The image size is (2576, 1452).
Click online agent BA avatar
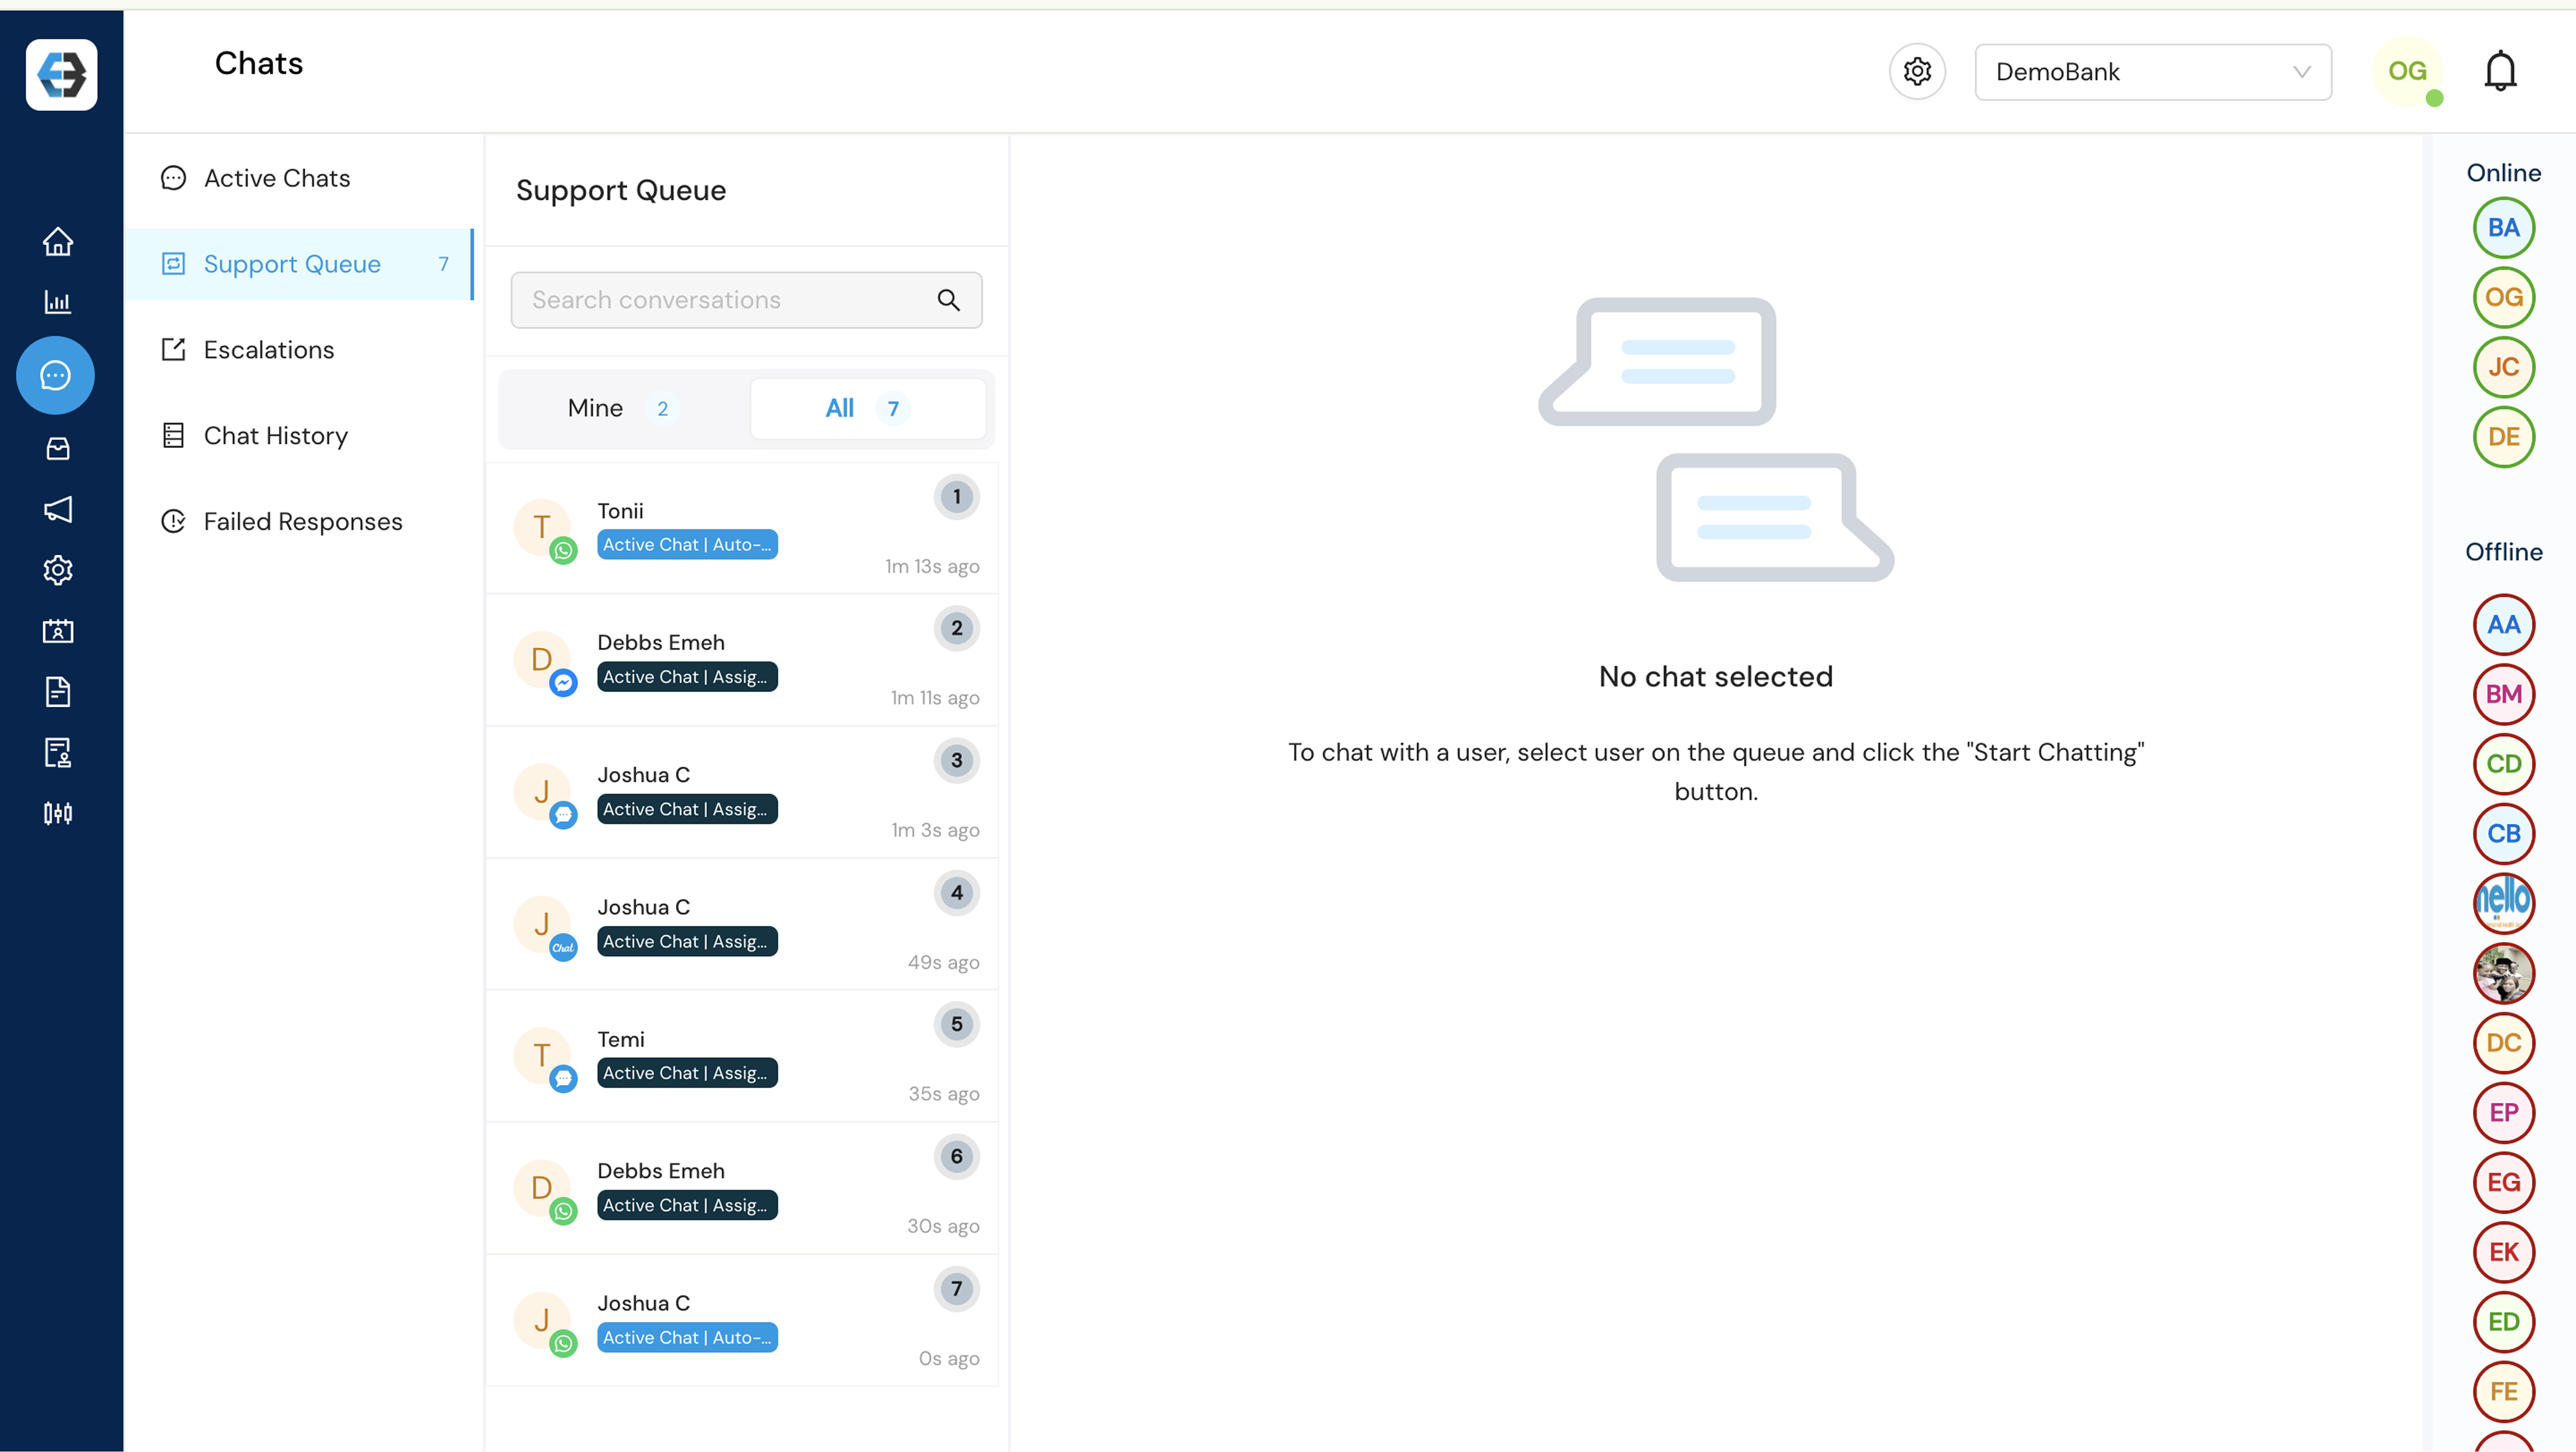click(2503, 229)
